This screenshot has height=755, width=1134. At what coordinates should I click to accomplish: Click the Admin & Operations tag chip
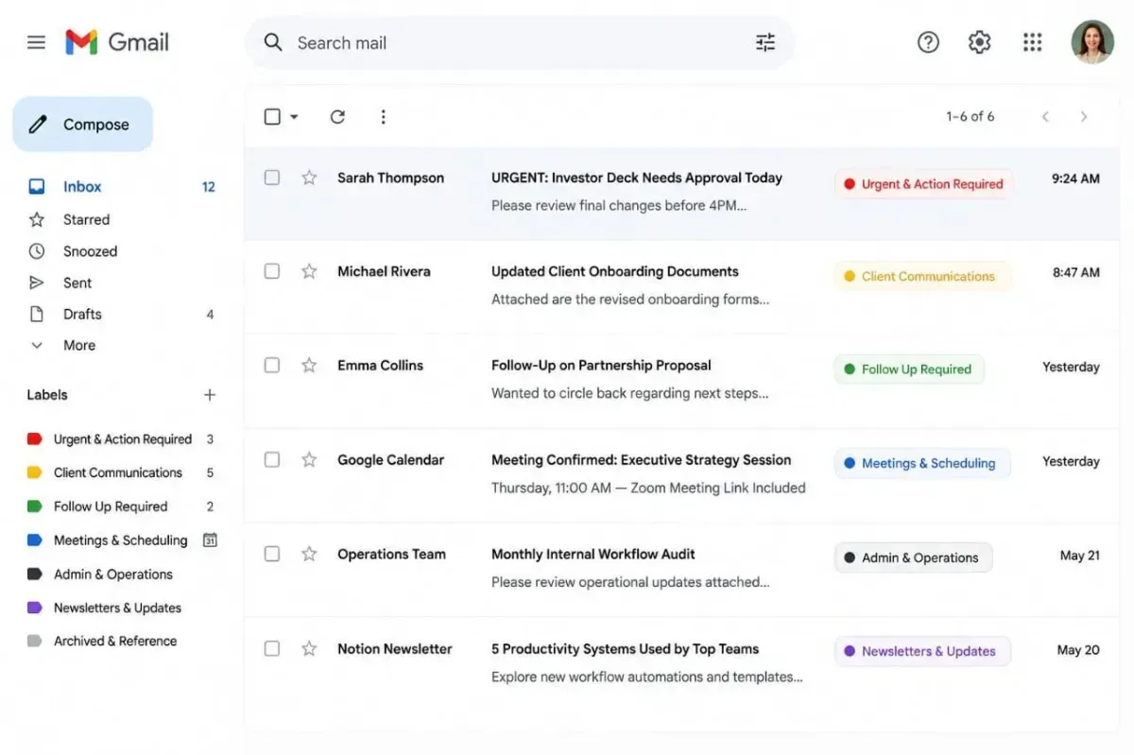click(x=913, y=558)
